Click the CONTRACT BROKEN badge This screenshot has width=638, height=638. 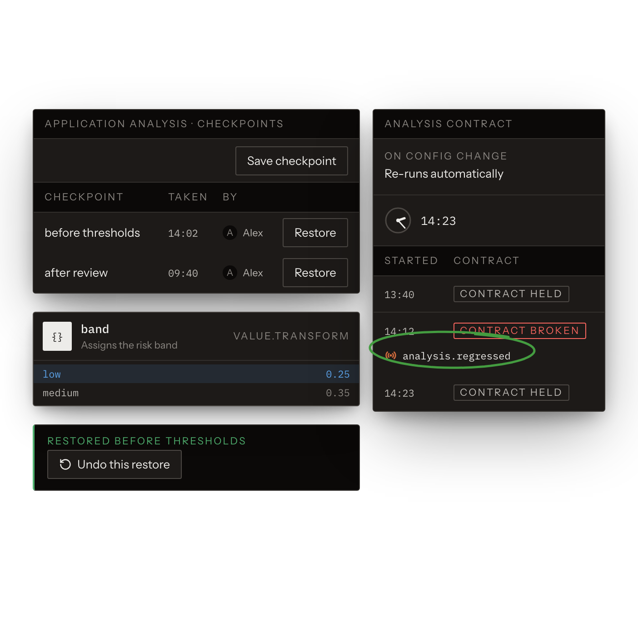coord(520,331)
